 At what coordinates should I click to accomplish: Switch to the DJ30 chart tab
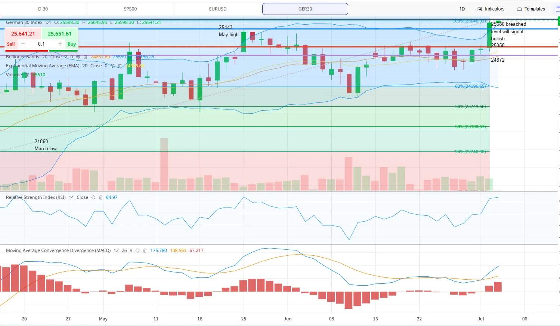point(43,9)
